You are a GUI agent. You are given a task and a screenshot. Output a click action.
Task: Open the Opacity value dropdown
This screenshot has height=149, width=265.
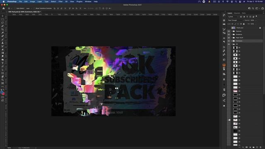click(x=255, y=20)
